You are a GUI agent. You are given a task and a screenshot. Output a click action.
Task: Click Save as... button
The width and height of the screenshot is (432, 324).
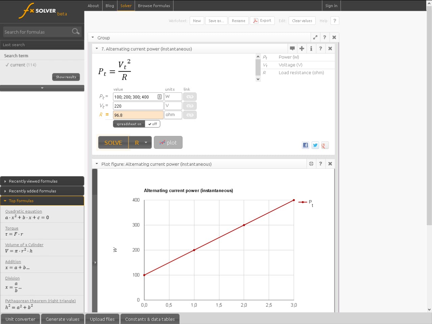pos(216,21)
